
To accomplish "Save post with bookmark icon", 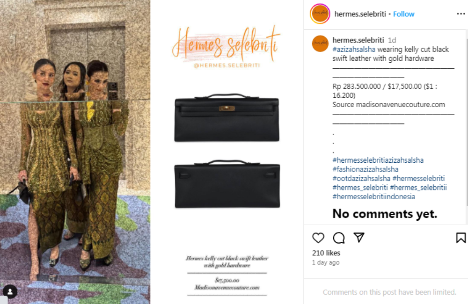I will [461, 238].
